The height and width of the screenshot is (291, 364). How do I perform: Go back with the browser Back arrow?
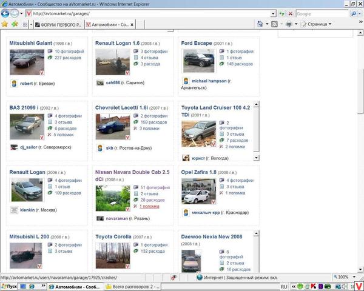coord(5,13)
